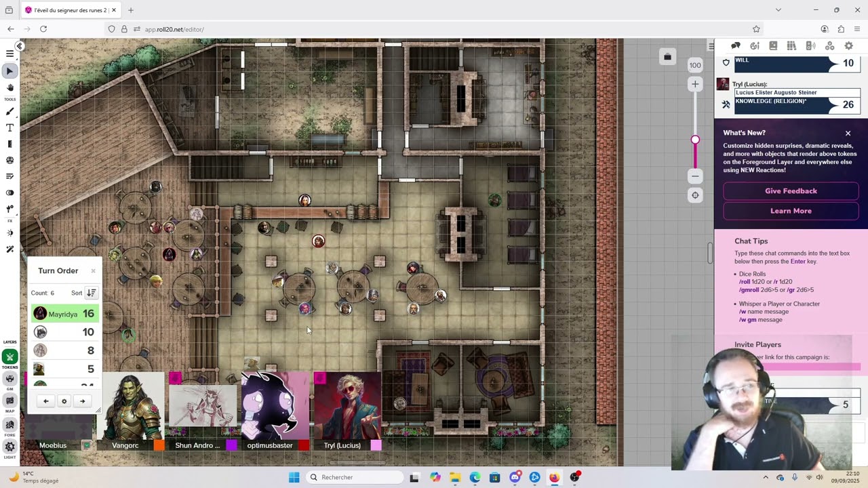The width and height of the screenshot is (868, 488).
Task: Open the FX sparkle effects tool
Action: [x=9, y=233]
